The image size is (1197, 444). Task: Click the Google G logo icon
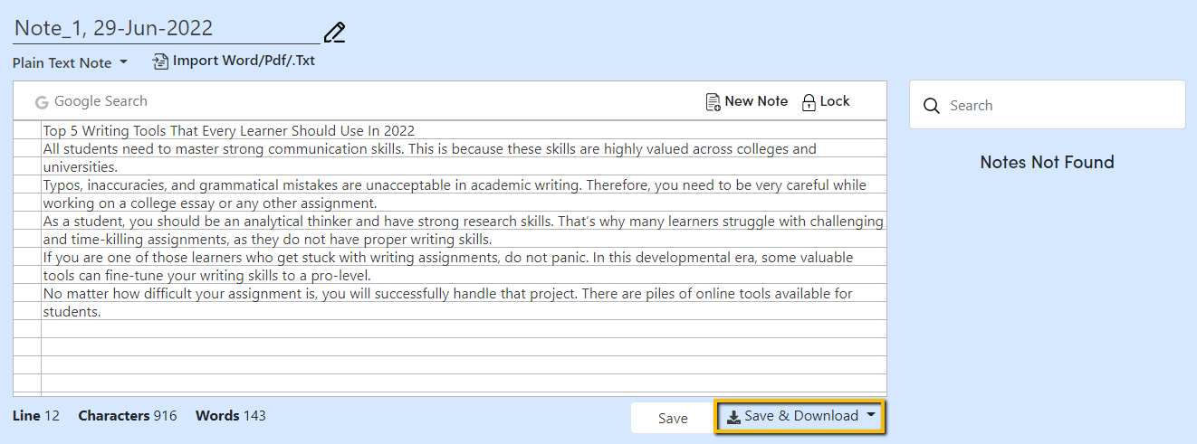[41, 102]
